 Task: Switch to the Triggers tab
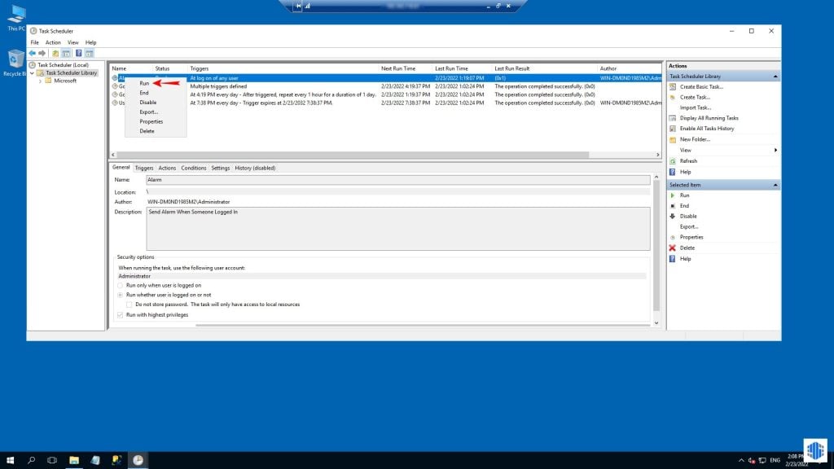tap(144, 168)
